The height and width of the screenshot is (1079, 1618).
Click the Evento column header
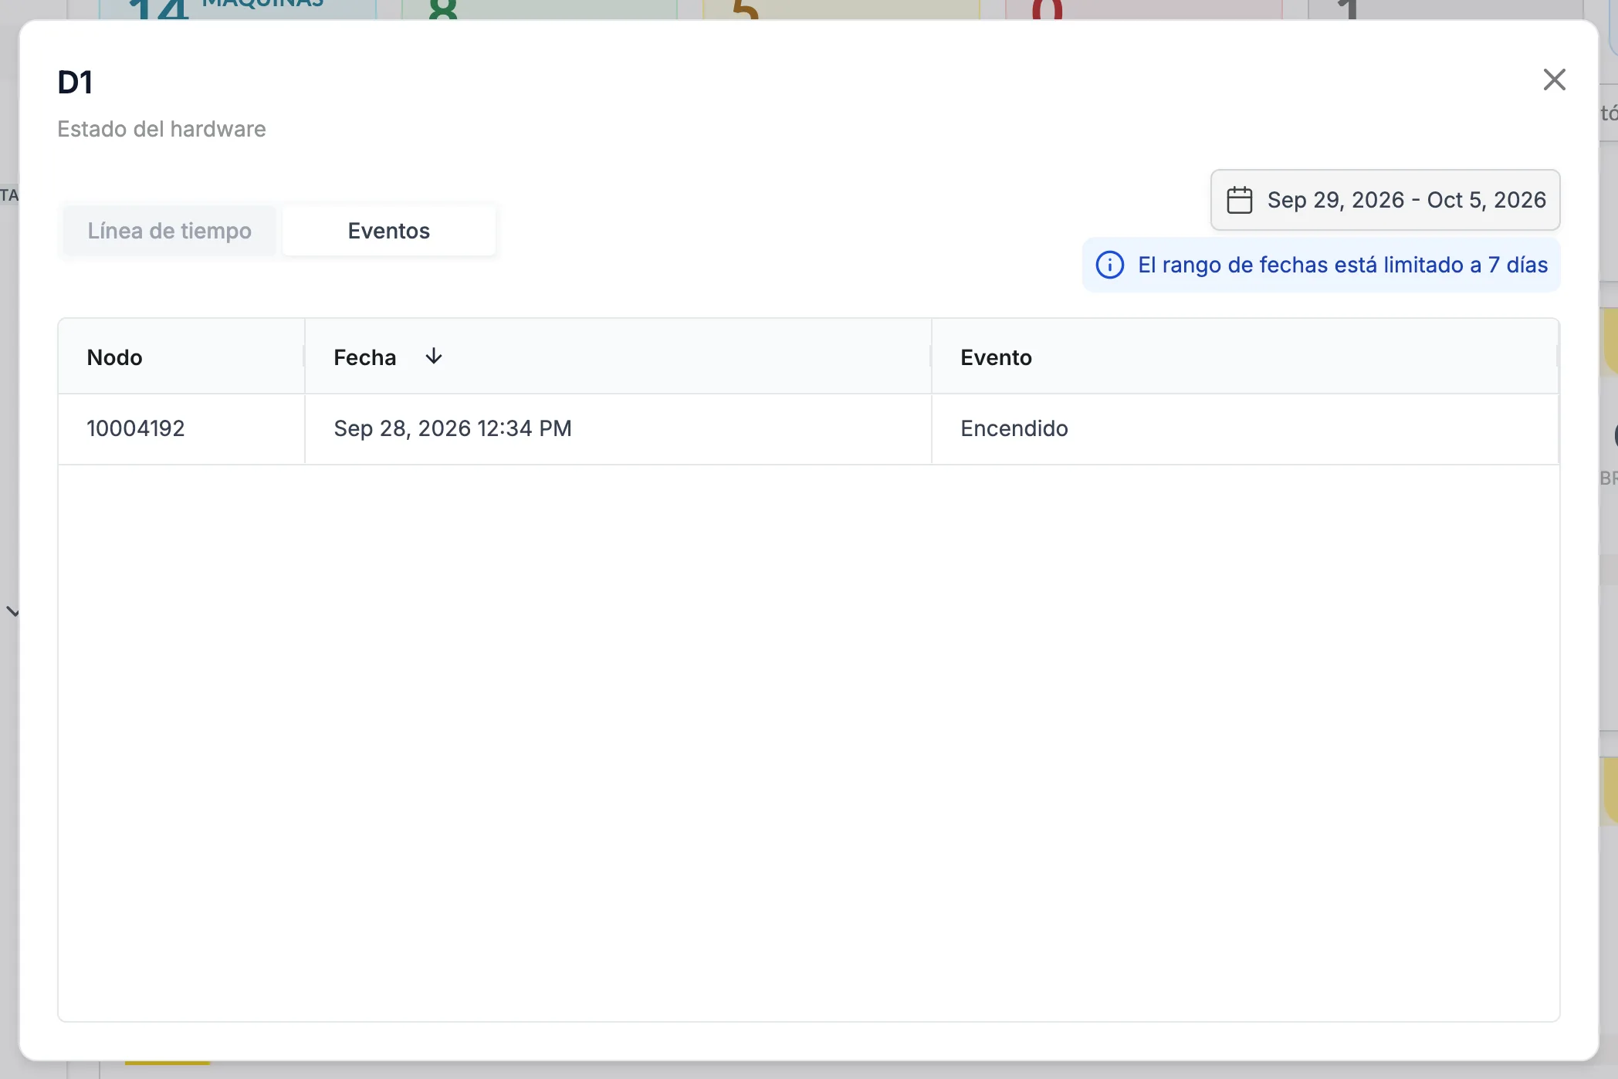tap(1244, 357)
